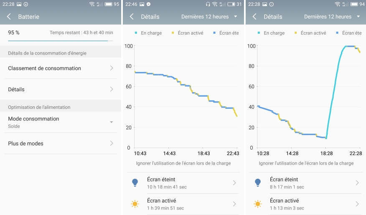The image size is (366, 215).
Task: Open Plus de modes
Action: [61, 143]
